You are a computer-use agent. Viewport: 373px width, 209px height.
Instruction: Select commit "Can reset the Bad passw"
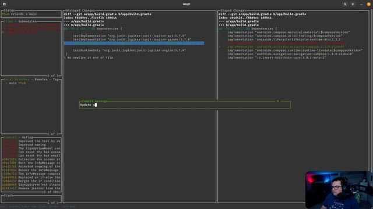point(31,152)
